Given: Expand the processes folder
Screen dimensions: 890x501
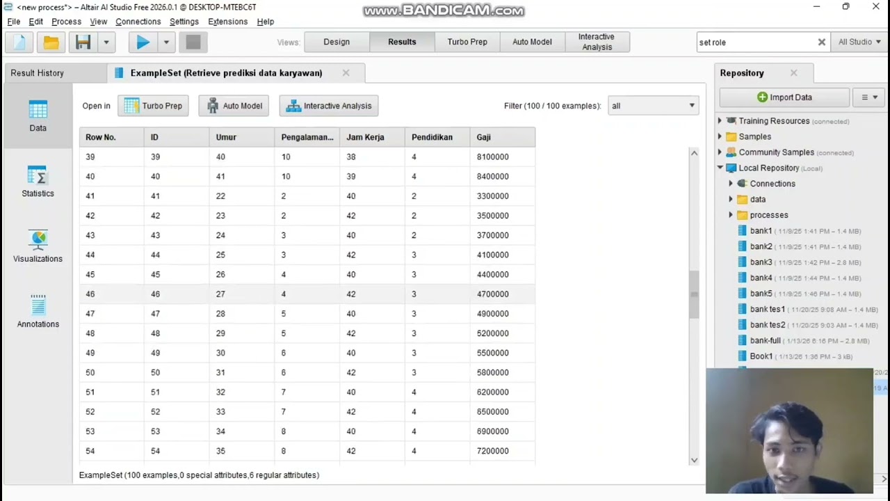Looking at the screenshot, I should click(x=731, y=215).
